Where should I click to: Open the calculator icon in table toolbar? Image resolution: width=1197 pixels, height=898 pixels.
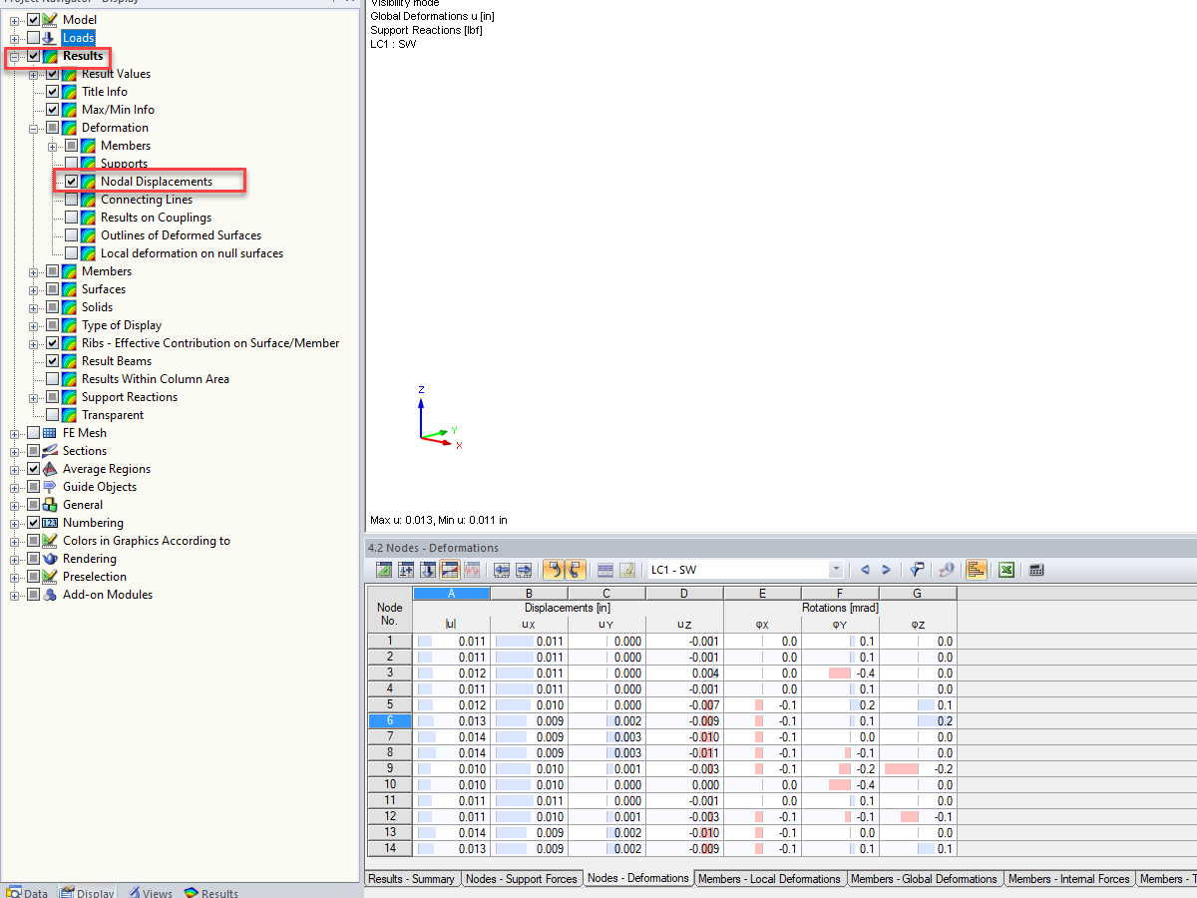[1037, 570]
